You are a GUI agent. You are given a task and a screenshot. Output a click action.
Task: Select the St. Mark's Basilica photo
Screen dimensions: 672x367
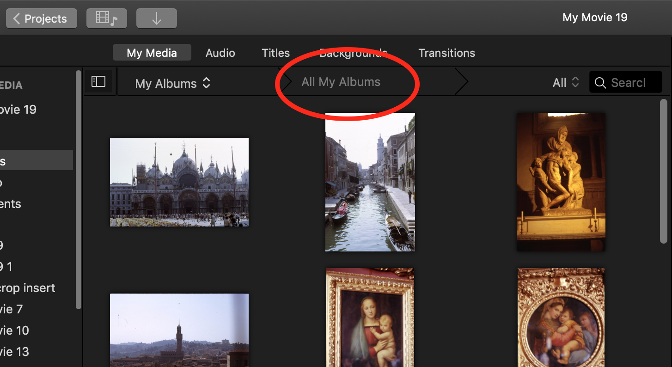(x=179, y=182)
